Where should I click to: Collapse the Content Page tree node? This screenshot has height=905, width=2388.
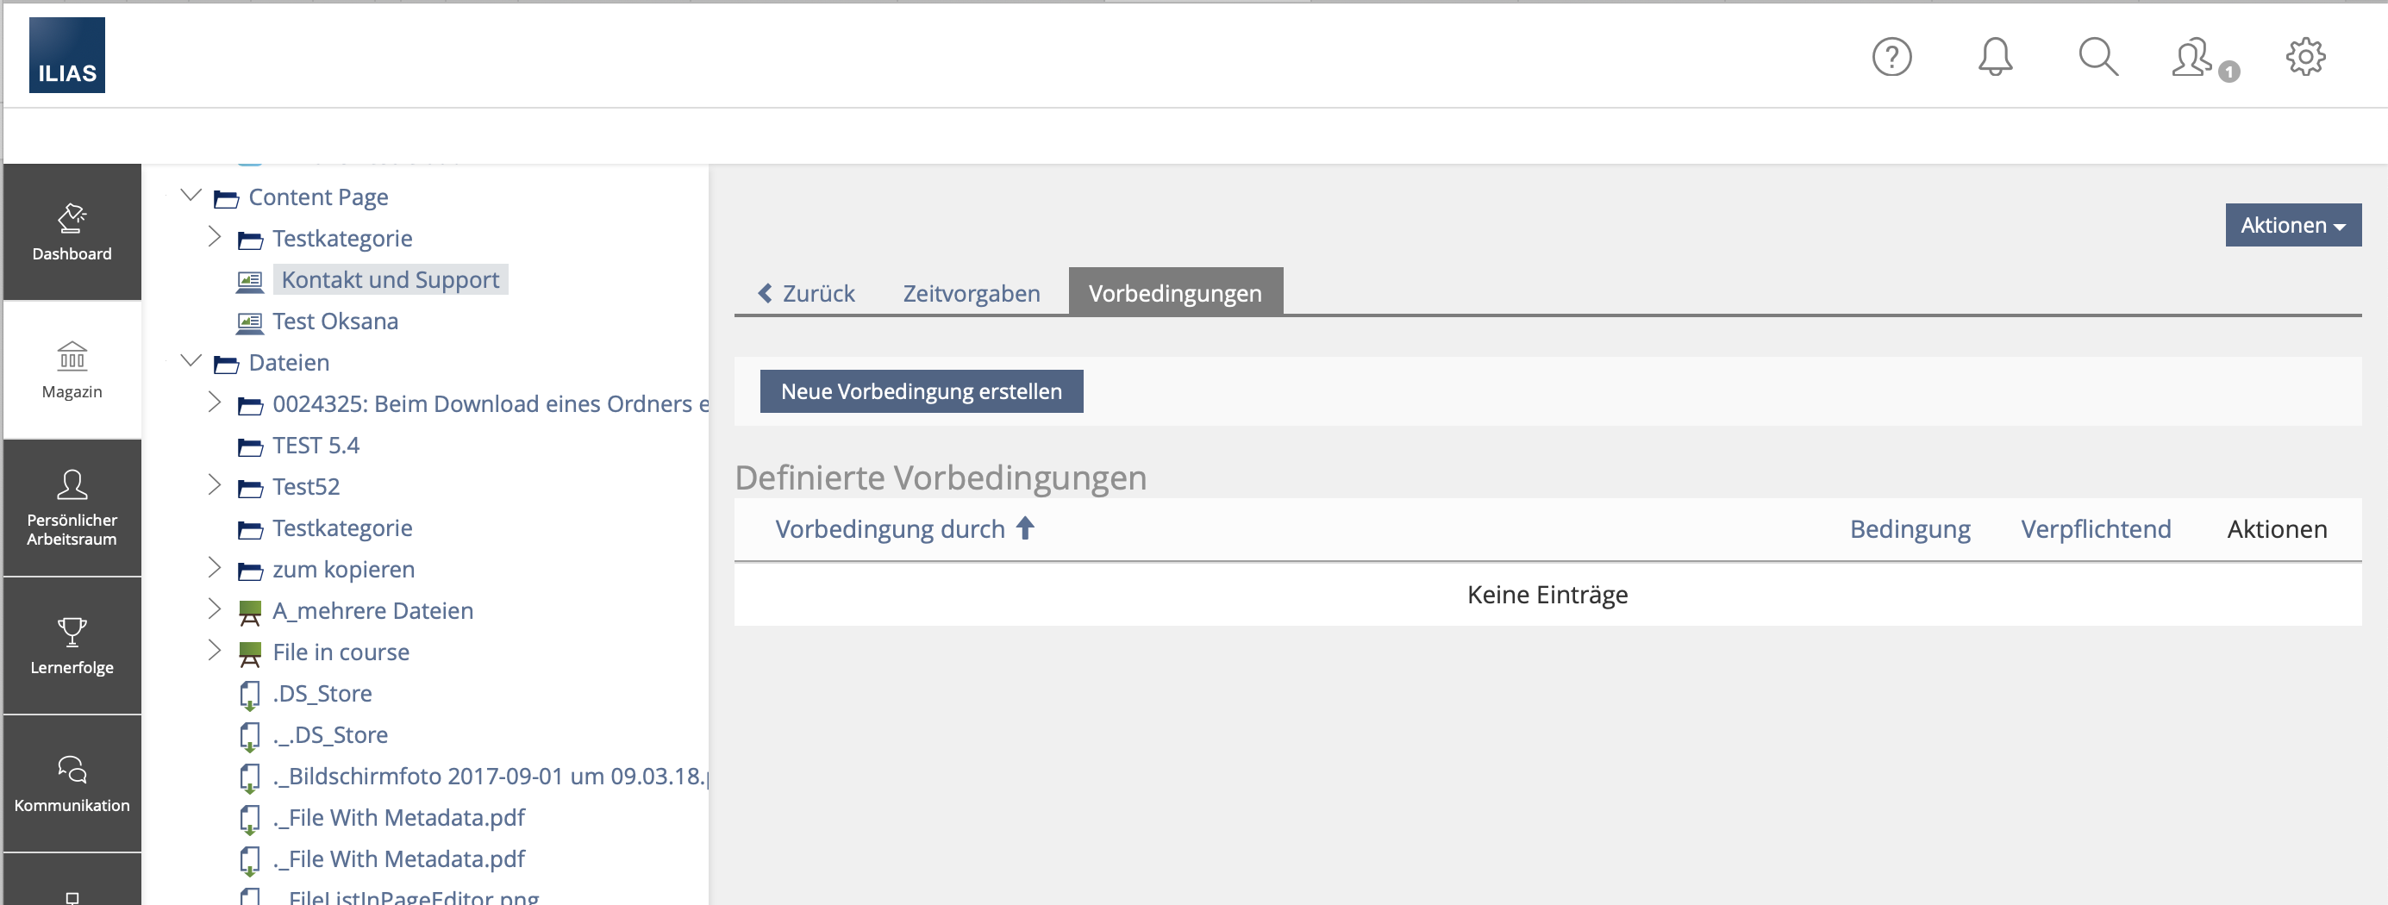[x=191, y=196]
